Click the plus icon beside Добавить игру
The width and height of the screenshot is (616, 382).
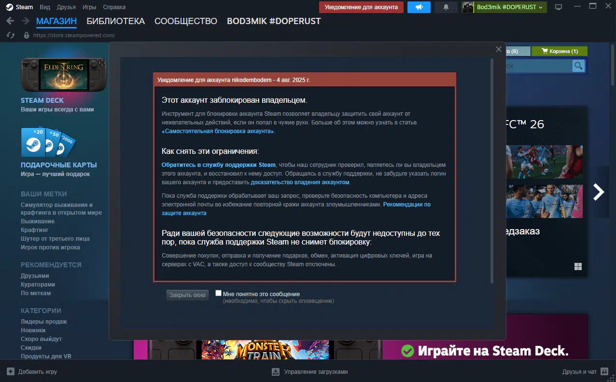pos(11,372)
